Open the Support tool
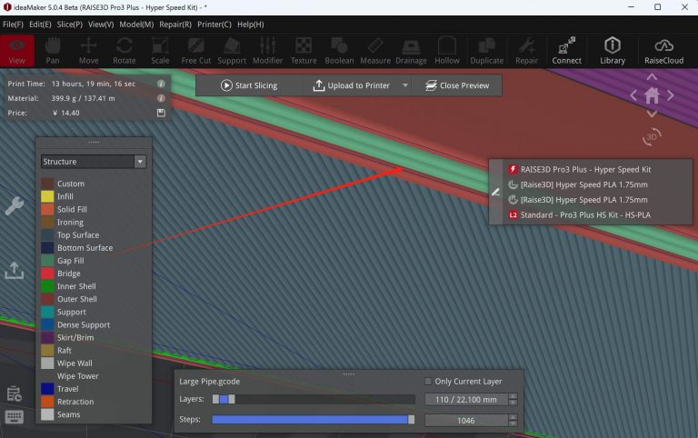Viewport: 698px width, 438px height. click(232, 51)
